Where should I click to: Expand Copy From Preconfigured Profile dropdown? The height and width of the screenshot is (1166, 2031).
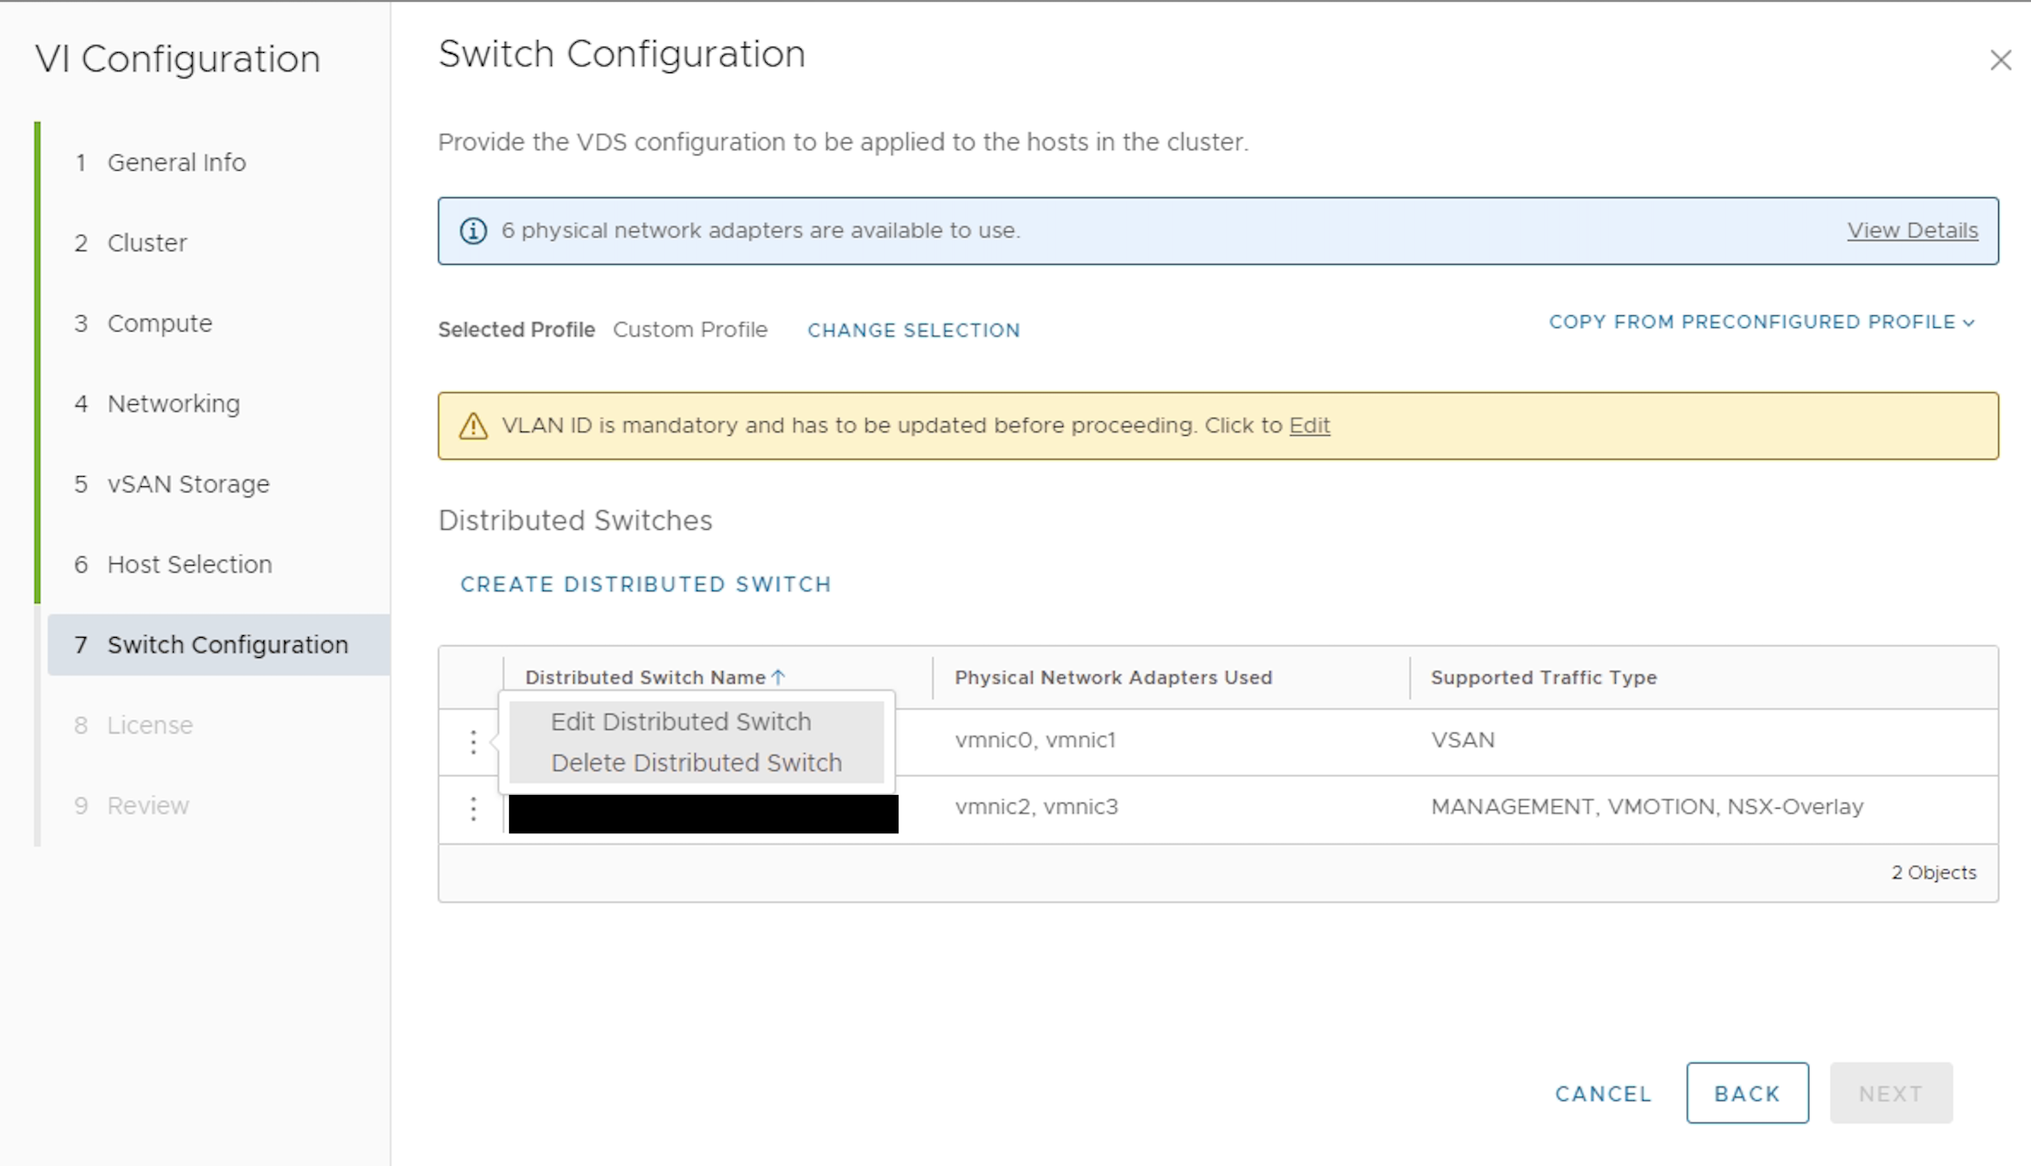[x=1760, y=323]
